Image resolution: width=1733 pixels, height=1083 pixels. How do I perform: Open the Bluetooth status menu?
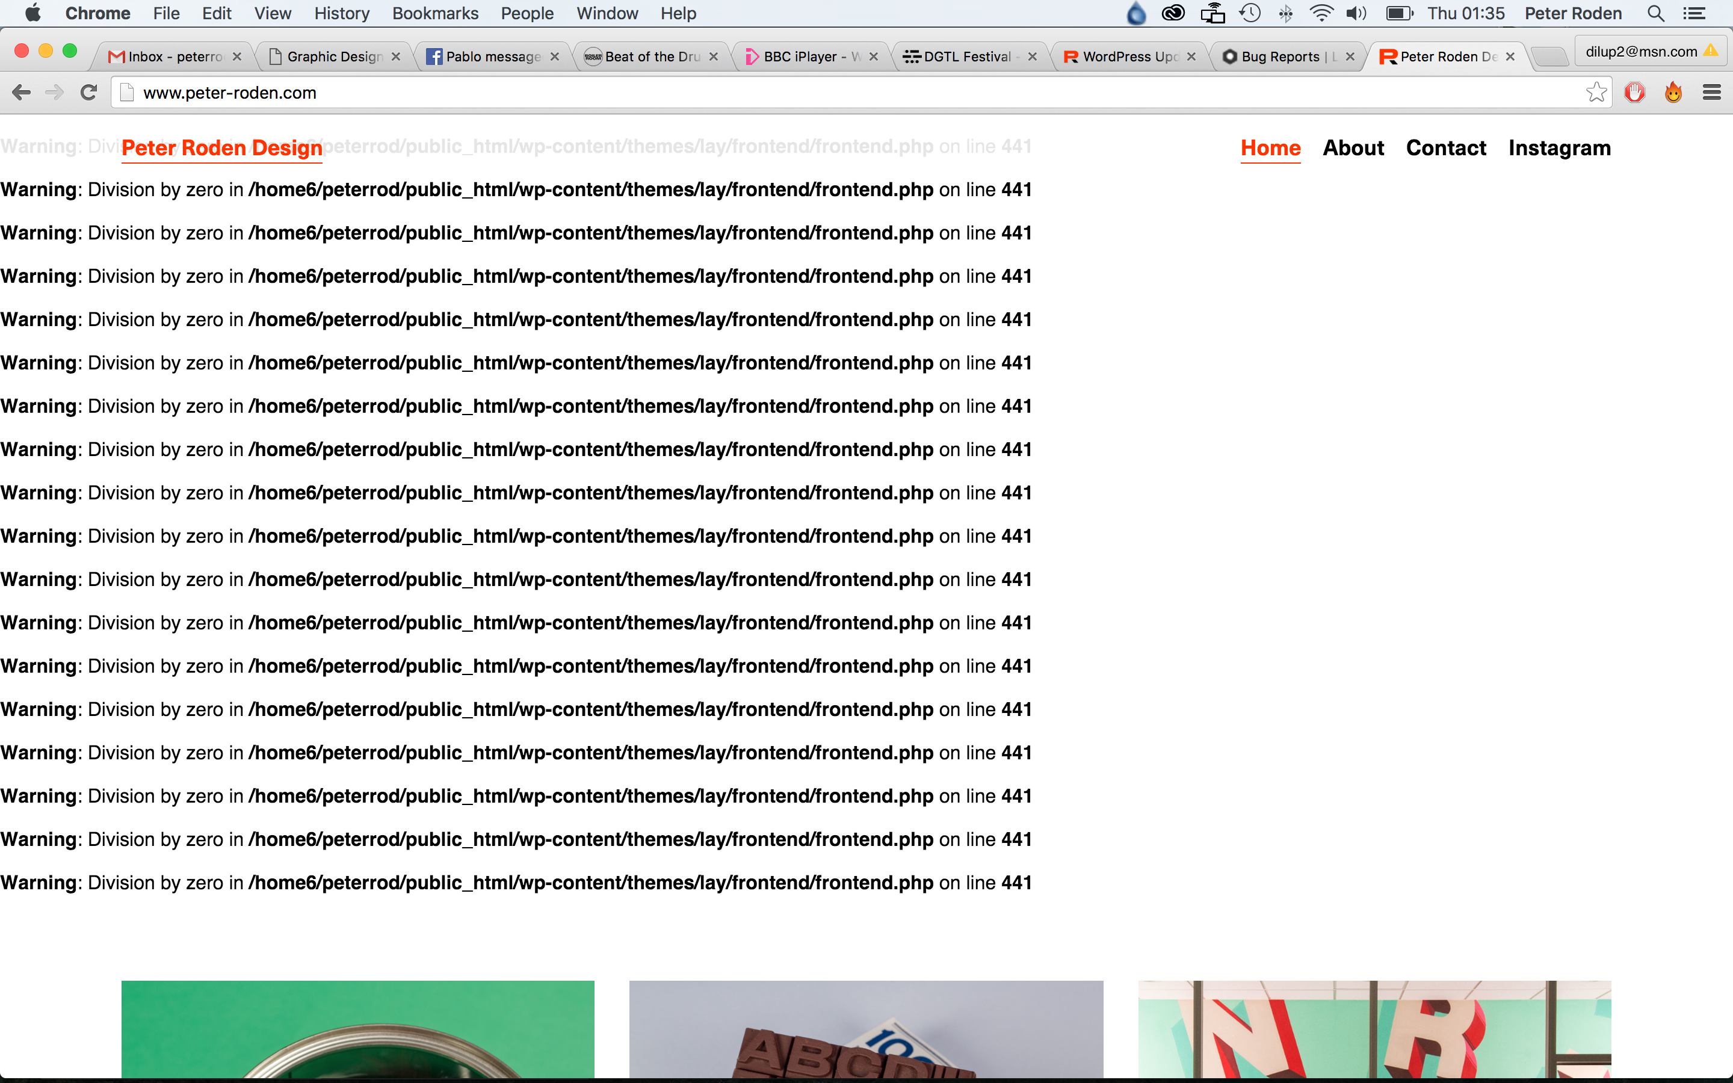click(1286, 13)
